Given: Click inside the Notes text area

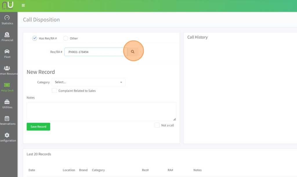Looking at the screenshot, I should 101,111.
